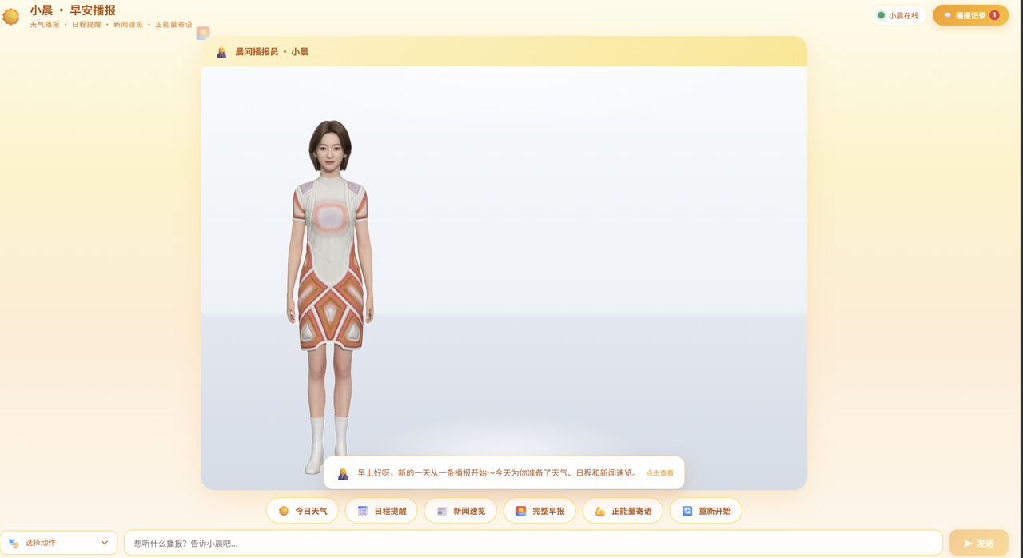Click the paper plane icon on 发送 button
Screen dimensions: 1023x558
coord(968,544)
